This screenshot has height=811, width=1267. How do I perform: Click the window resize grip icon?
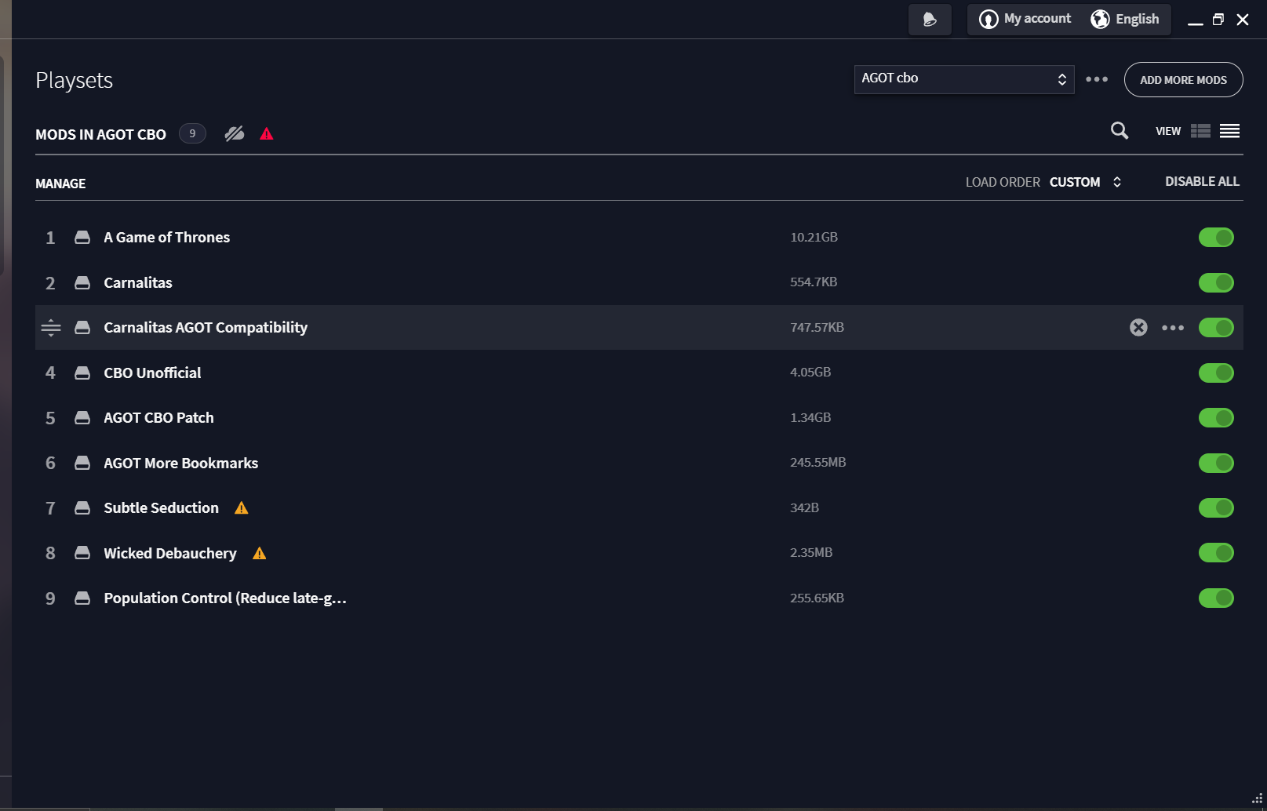pos(1257,798)
